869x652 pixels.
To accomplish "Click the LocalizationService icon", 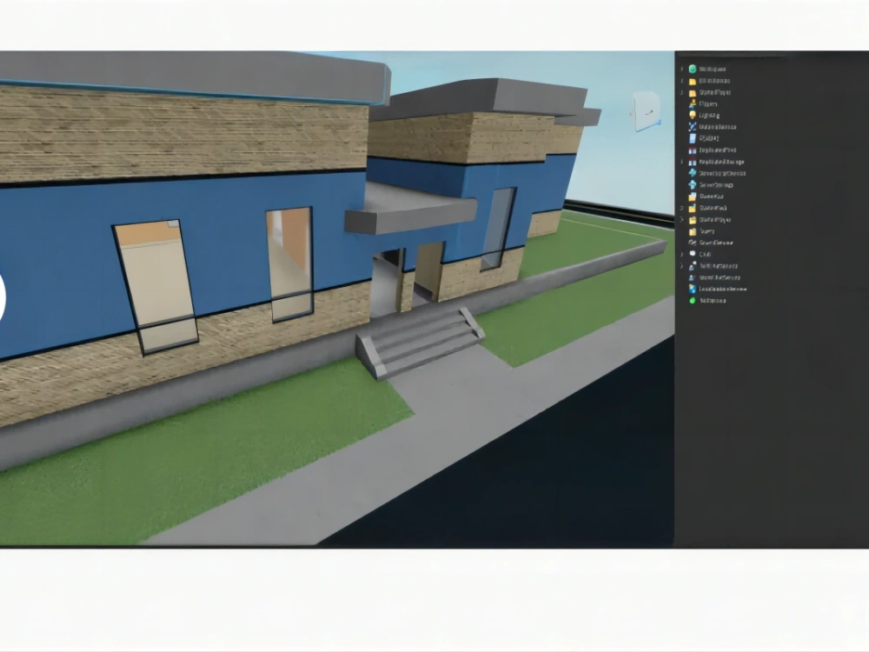I will pos(692,289).
